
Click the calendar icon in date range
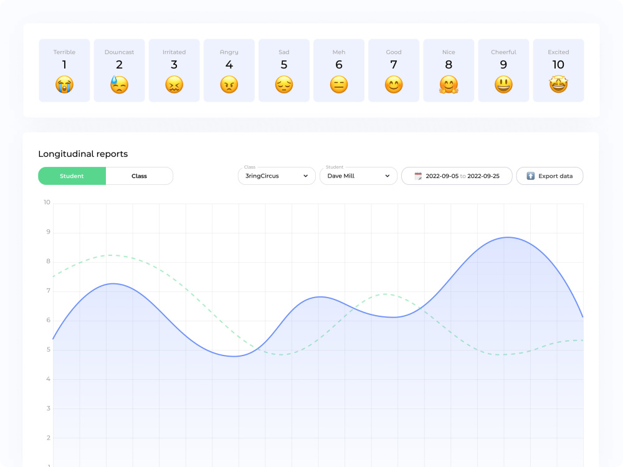418,176
